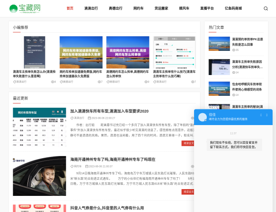The width and height of the screenshot is (276, 212).
Task: Open 亿鱼码商城 navigation item
Action: click(x=233, y=8)
